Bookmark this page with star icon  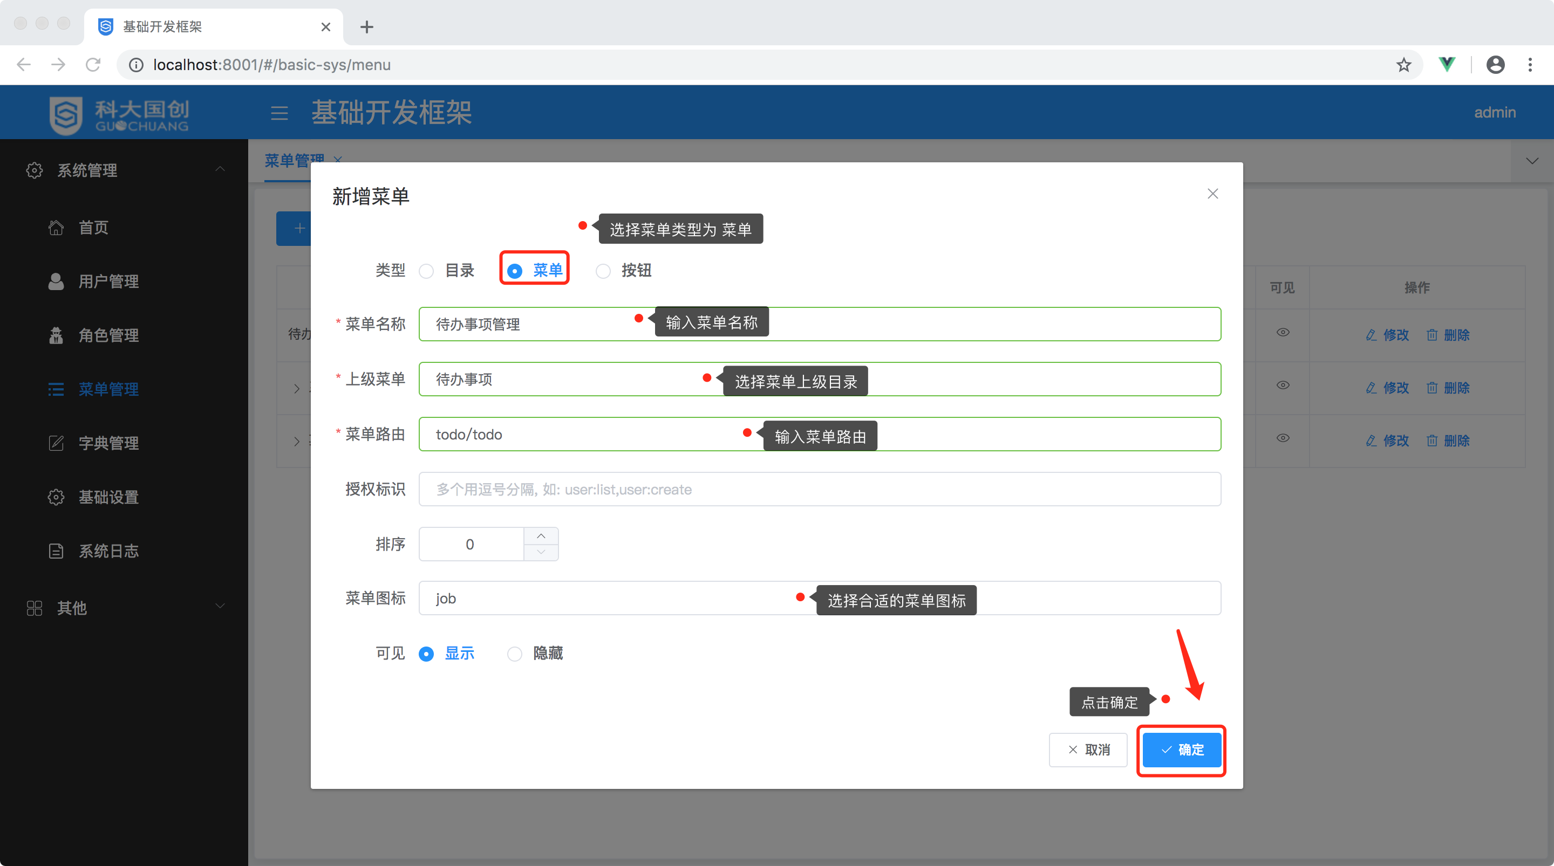point(1403,65)
